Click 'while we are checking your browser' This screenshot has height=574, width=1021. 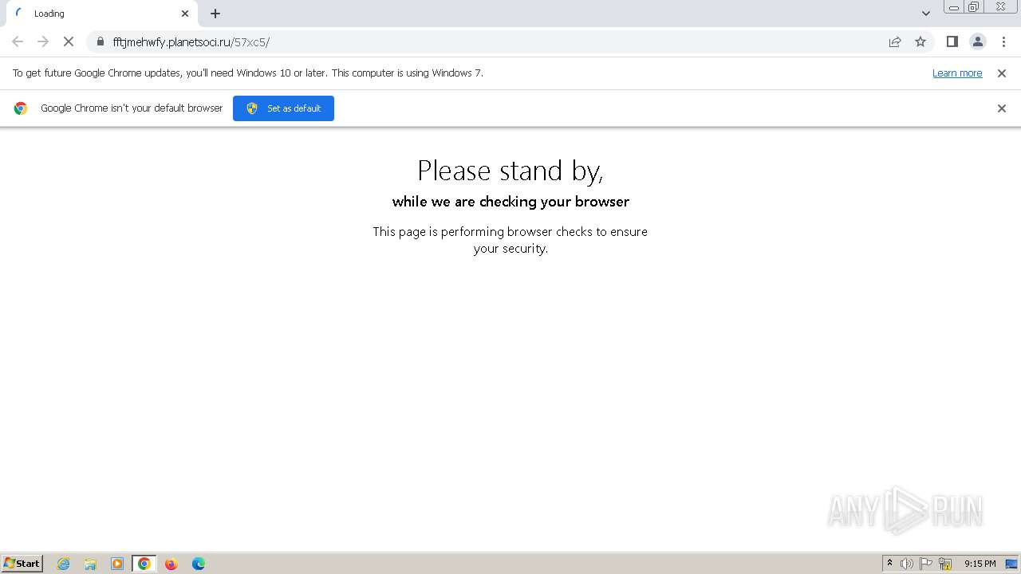tap(510, 202)
